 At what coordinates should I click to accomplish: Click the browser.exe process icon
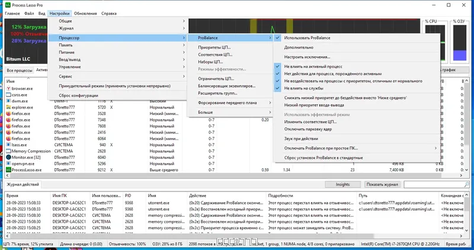(8, 89)
